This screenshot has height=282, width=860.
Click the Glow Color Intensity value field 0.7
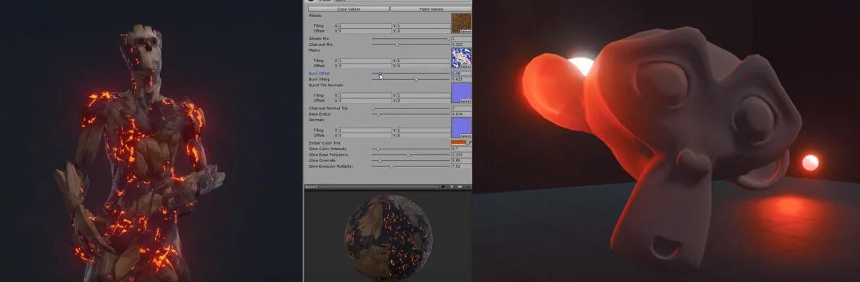tap(461, 149)
